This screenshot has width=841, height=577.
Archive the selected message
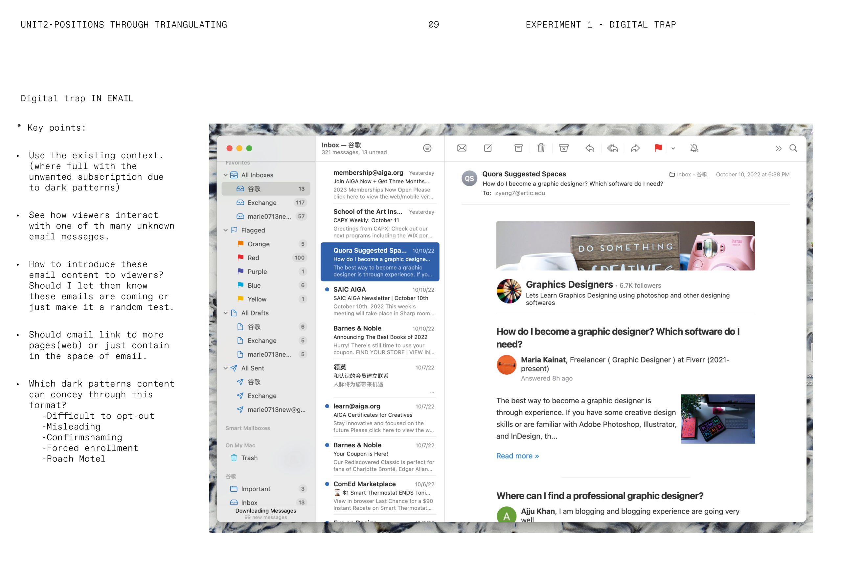[x=519, y=148]
